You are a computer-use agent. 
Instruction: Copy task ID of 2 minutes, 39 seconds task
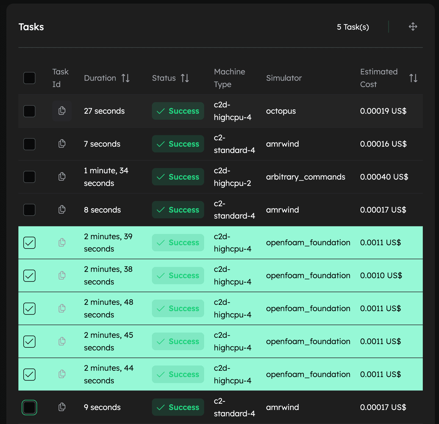click(x=62, y=242)
